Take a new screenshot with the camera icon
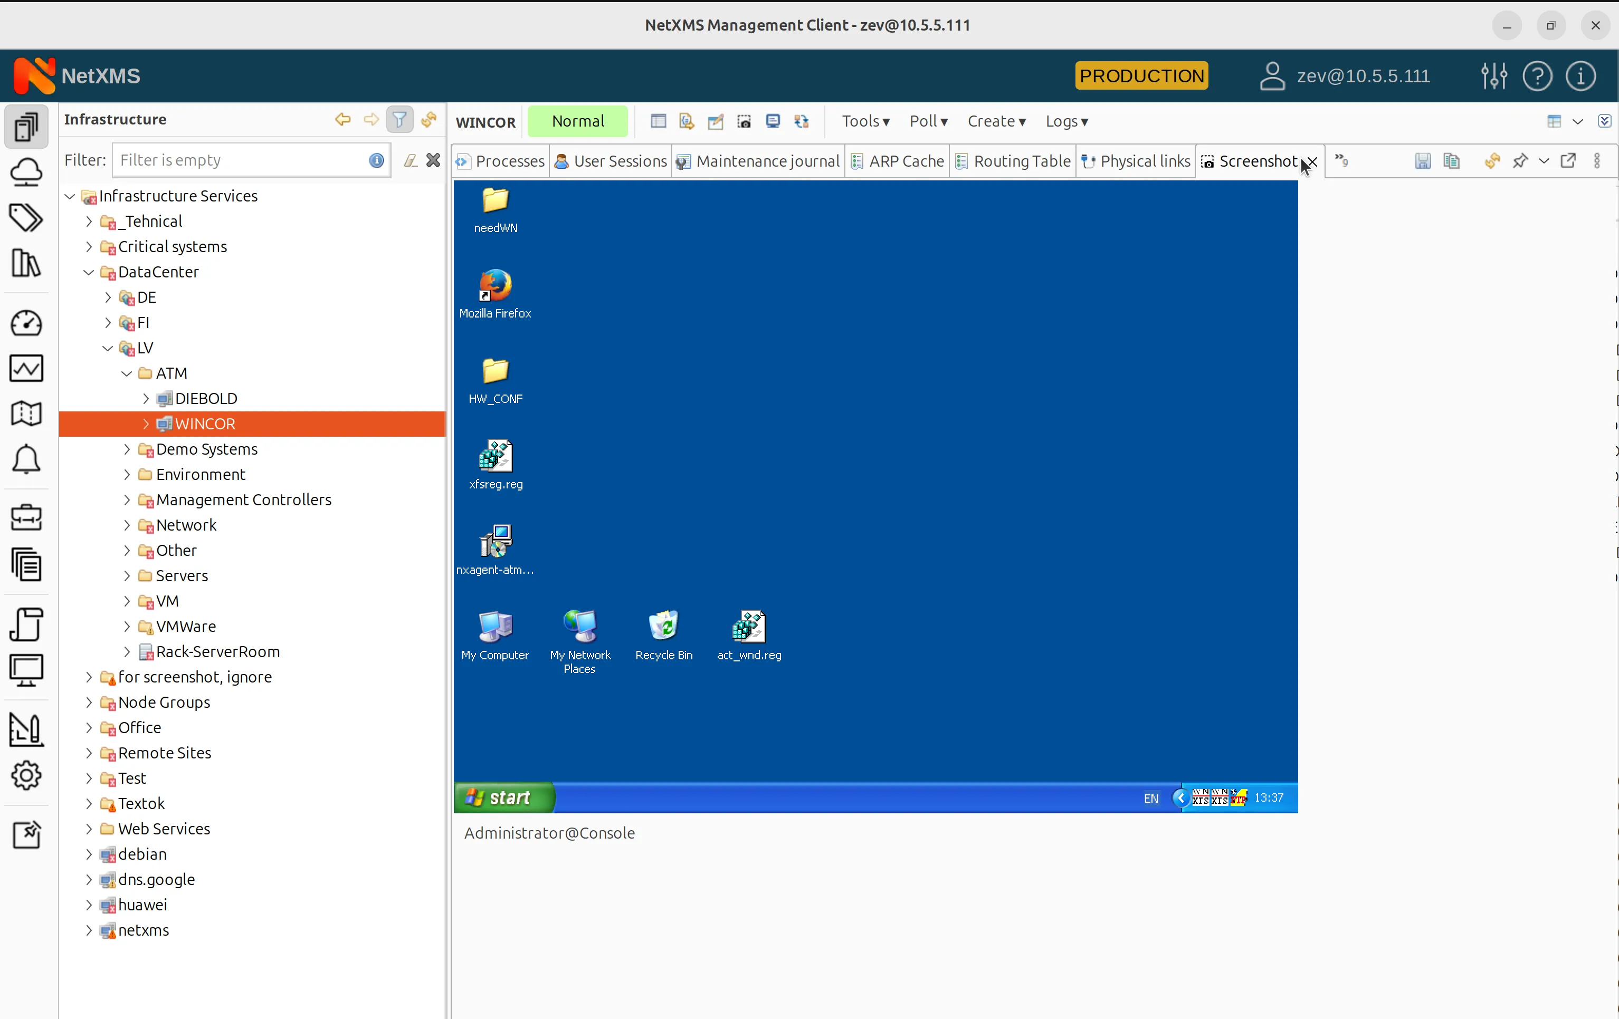 point(744,122)
